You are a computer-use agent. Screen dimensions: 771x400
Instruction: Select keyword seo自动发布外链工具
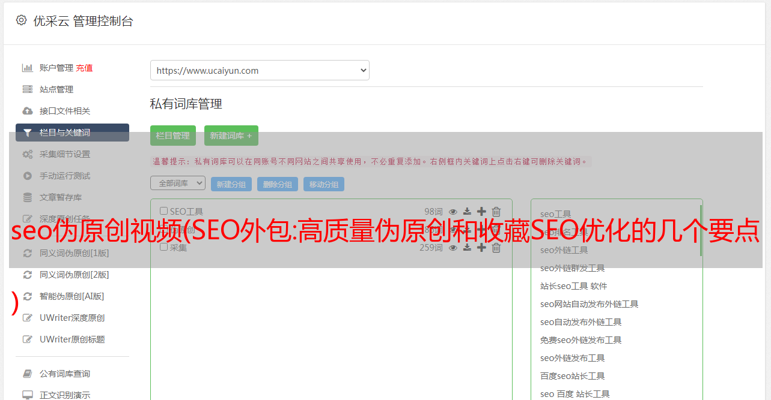[x=581, y=322]
